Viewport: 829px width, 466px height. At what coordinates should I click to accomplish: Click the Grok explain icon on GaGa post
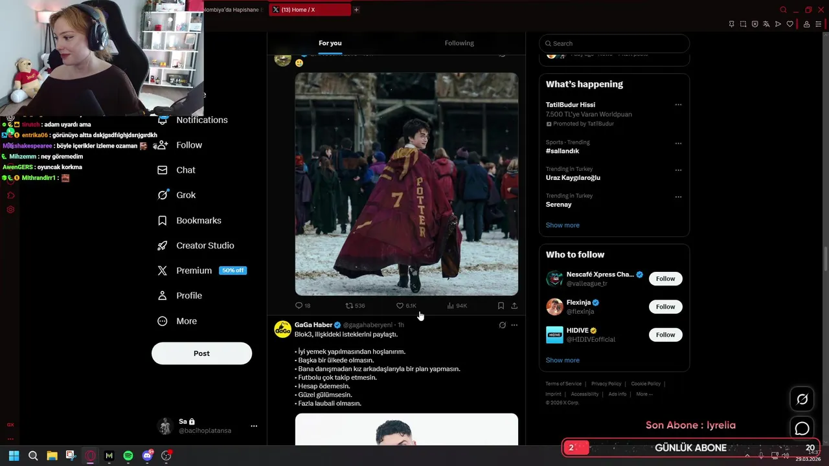(502, 325)
